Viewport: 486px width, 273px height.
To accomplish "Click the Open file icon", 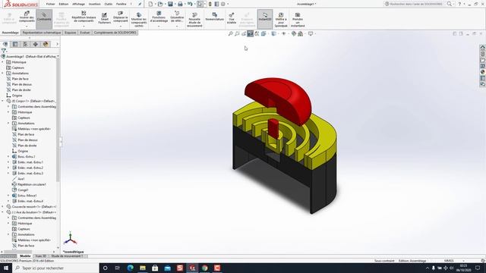I will click(160, 4).
